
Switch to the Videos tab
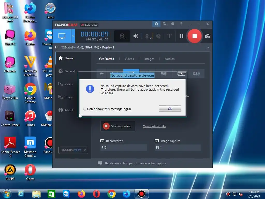click(x=129, y=59)
